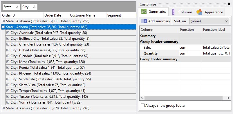Image resolution: width=233 pixels, height=114 pixels.
Task: Open the Sort on dropdown
Action: pyautogui.click(x=209, y=21)
